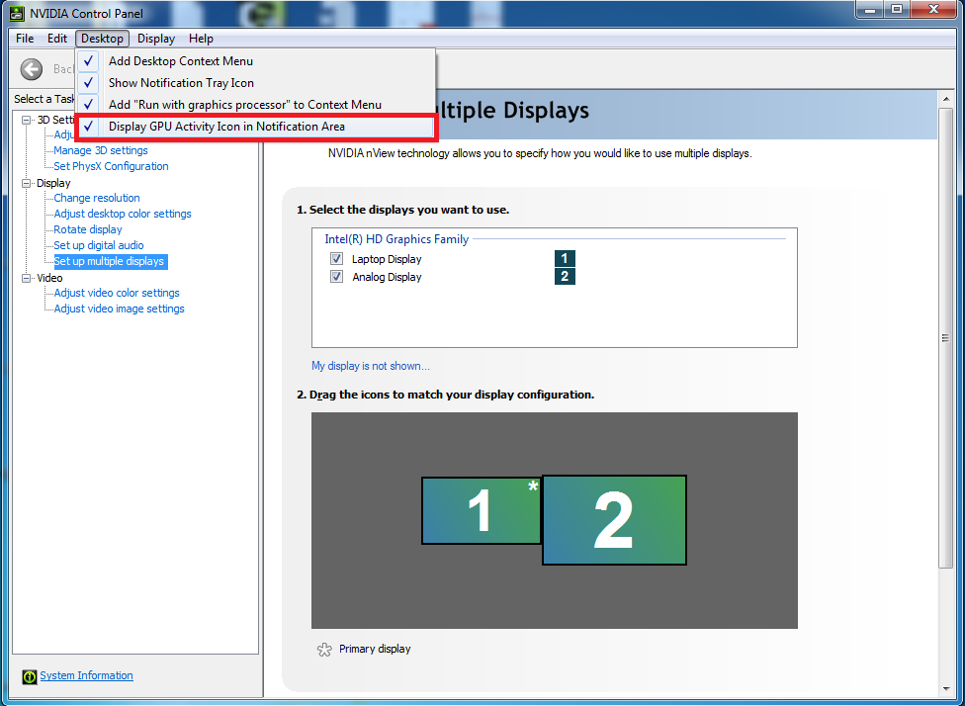Click the Back navigation arrow
Screen dimensions: 965x706
pos(31,68)
